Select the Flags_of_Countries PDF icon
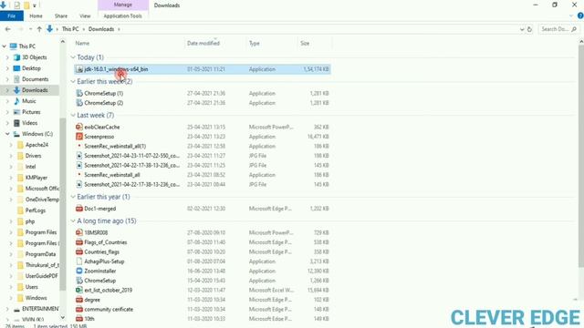Screen dimensions: 584x328 pos(79,242)
